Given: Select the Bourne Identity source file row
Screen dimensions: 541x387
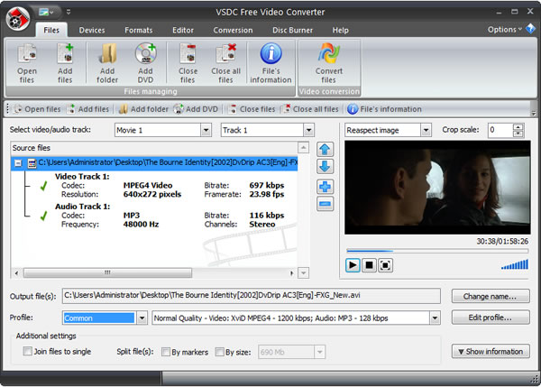Looking at the screenshot, I should pos(154,162).
